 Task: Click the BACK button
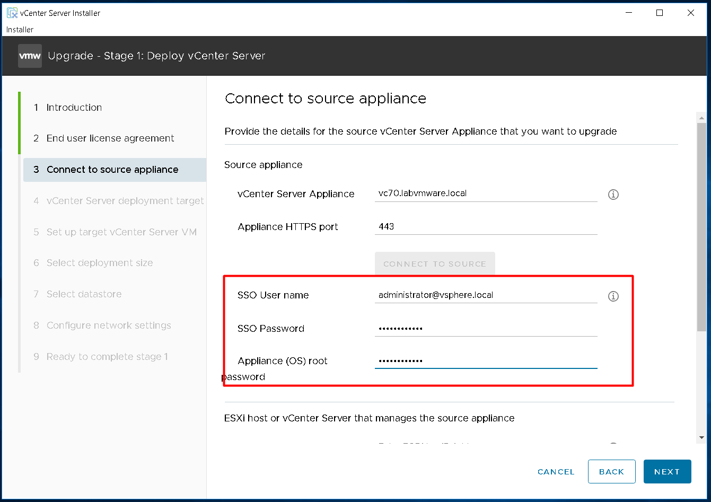tap(612, 472)
